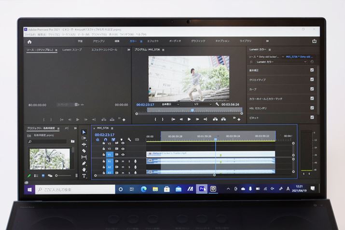
Task: Select the Type (T) tool
Action: 84,176
